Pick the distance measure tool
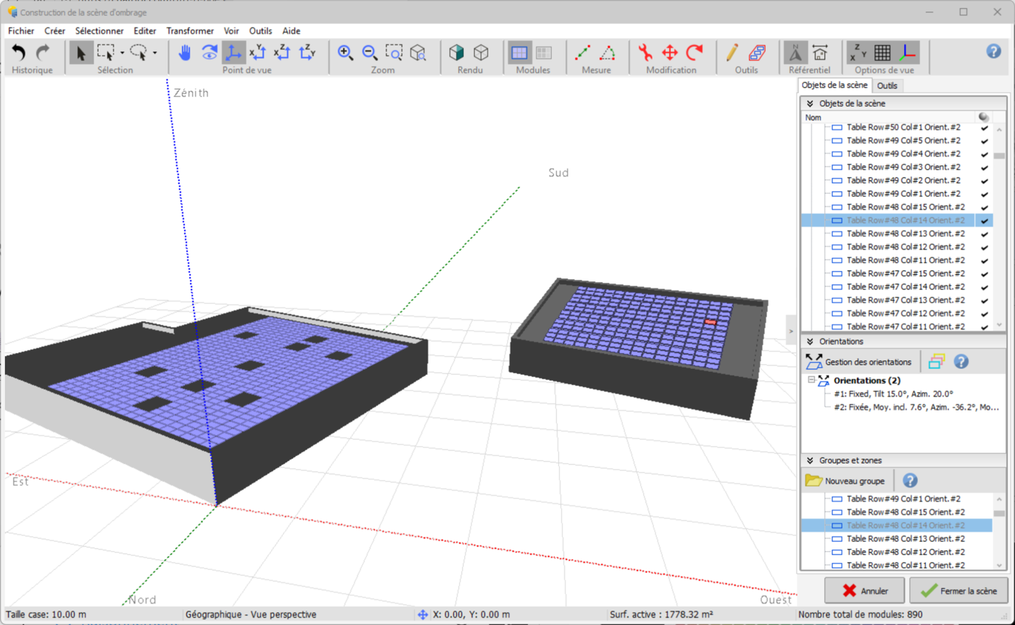 tap(583, 53)
